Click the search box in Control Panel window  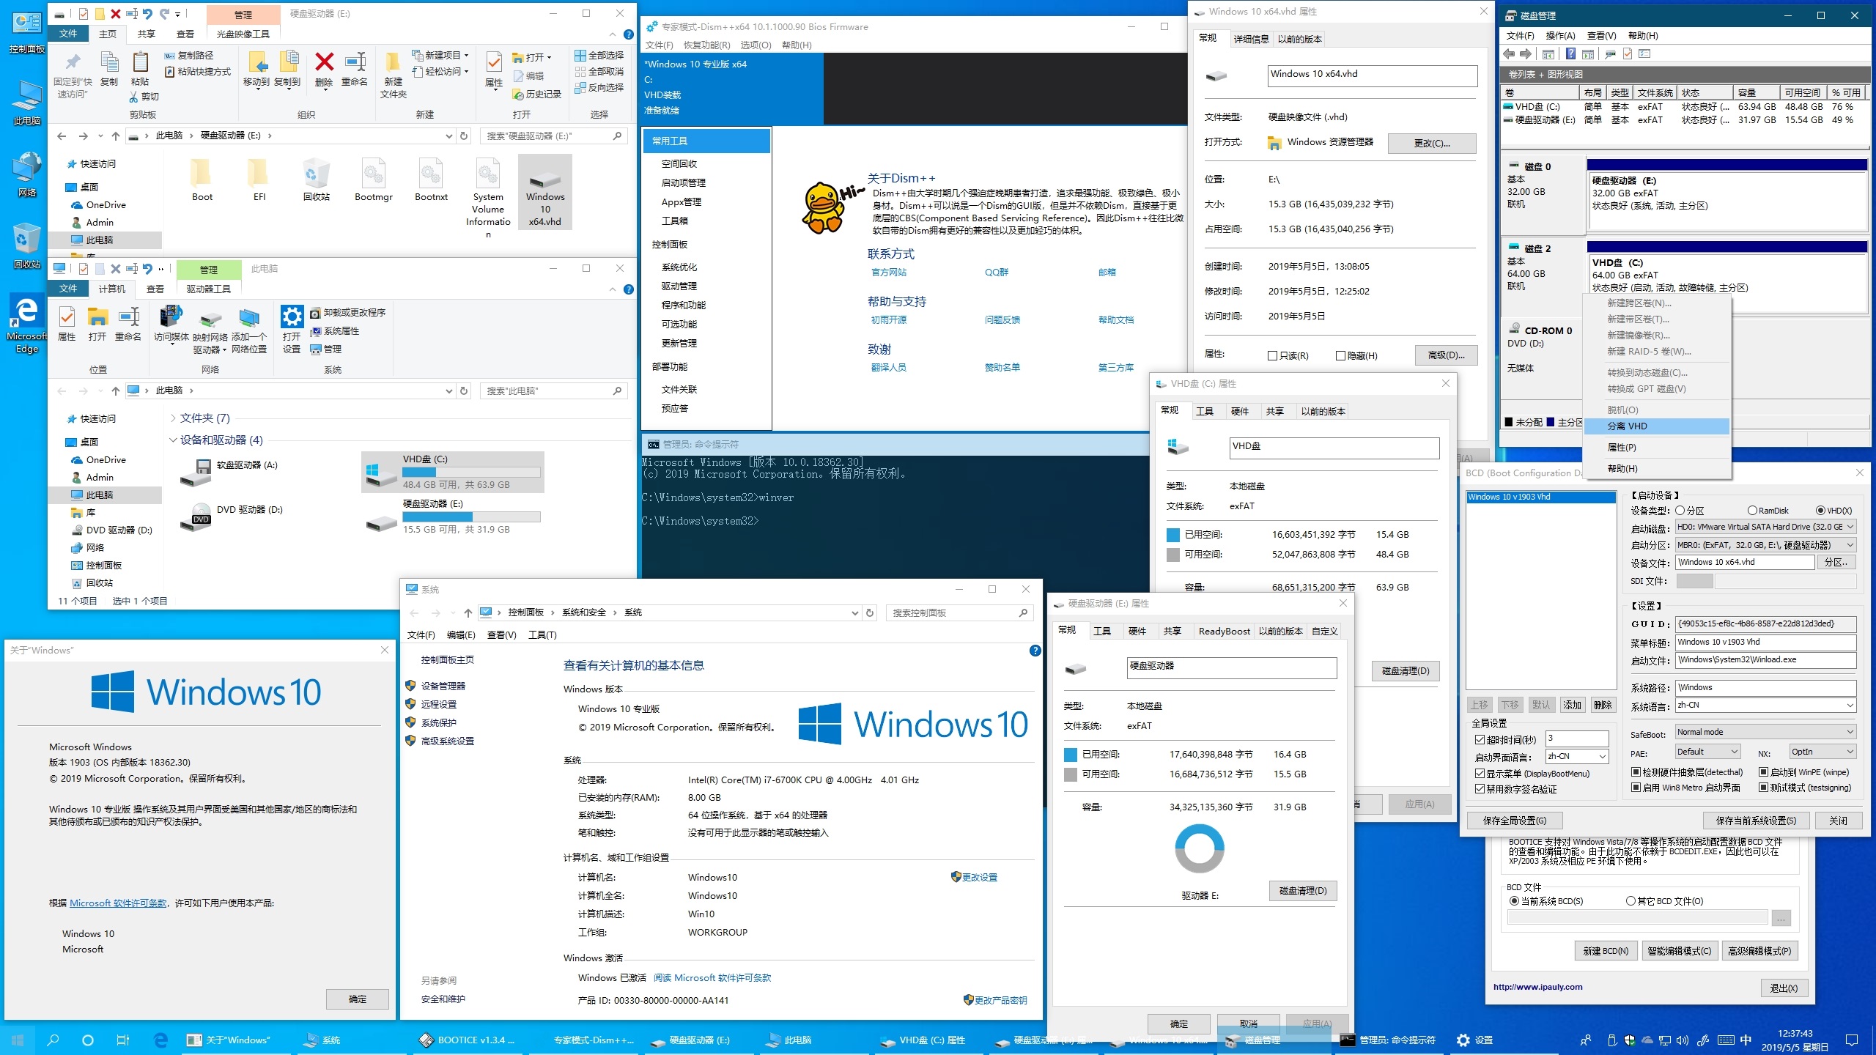[960, 612]
